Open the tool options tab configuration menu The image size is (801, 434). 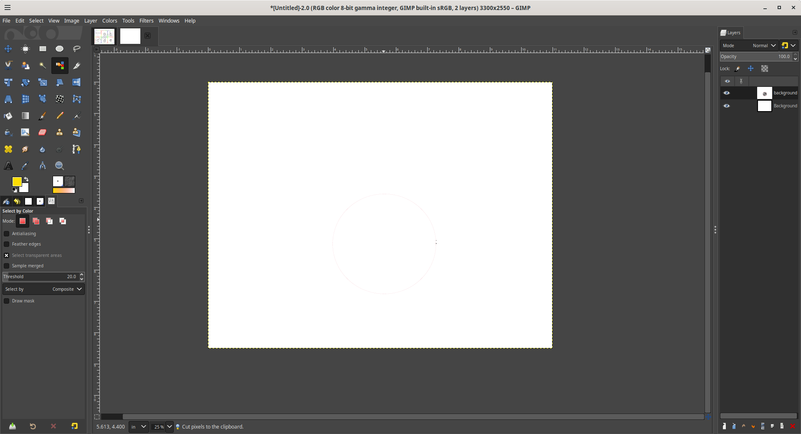(81, 201)
